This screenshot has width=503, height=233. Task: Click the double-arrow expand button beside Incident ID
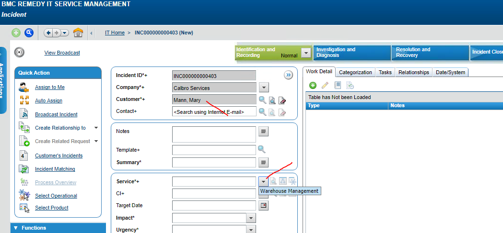point(288,75)
